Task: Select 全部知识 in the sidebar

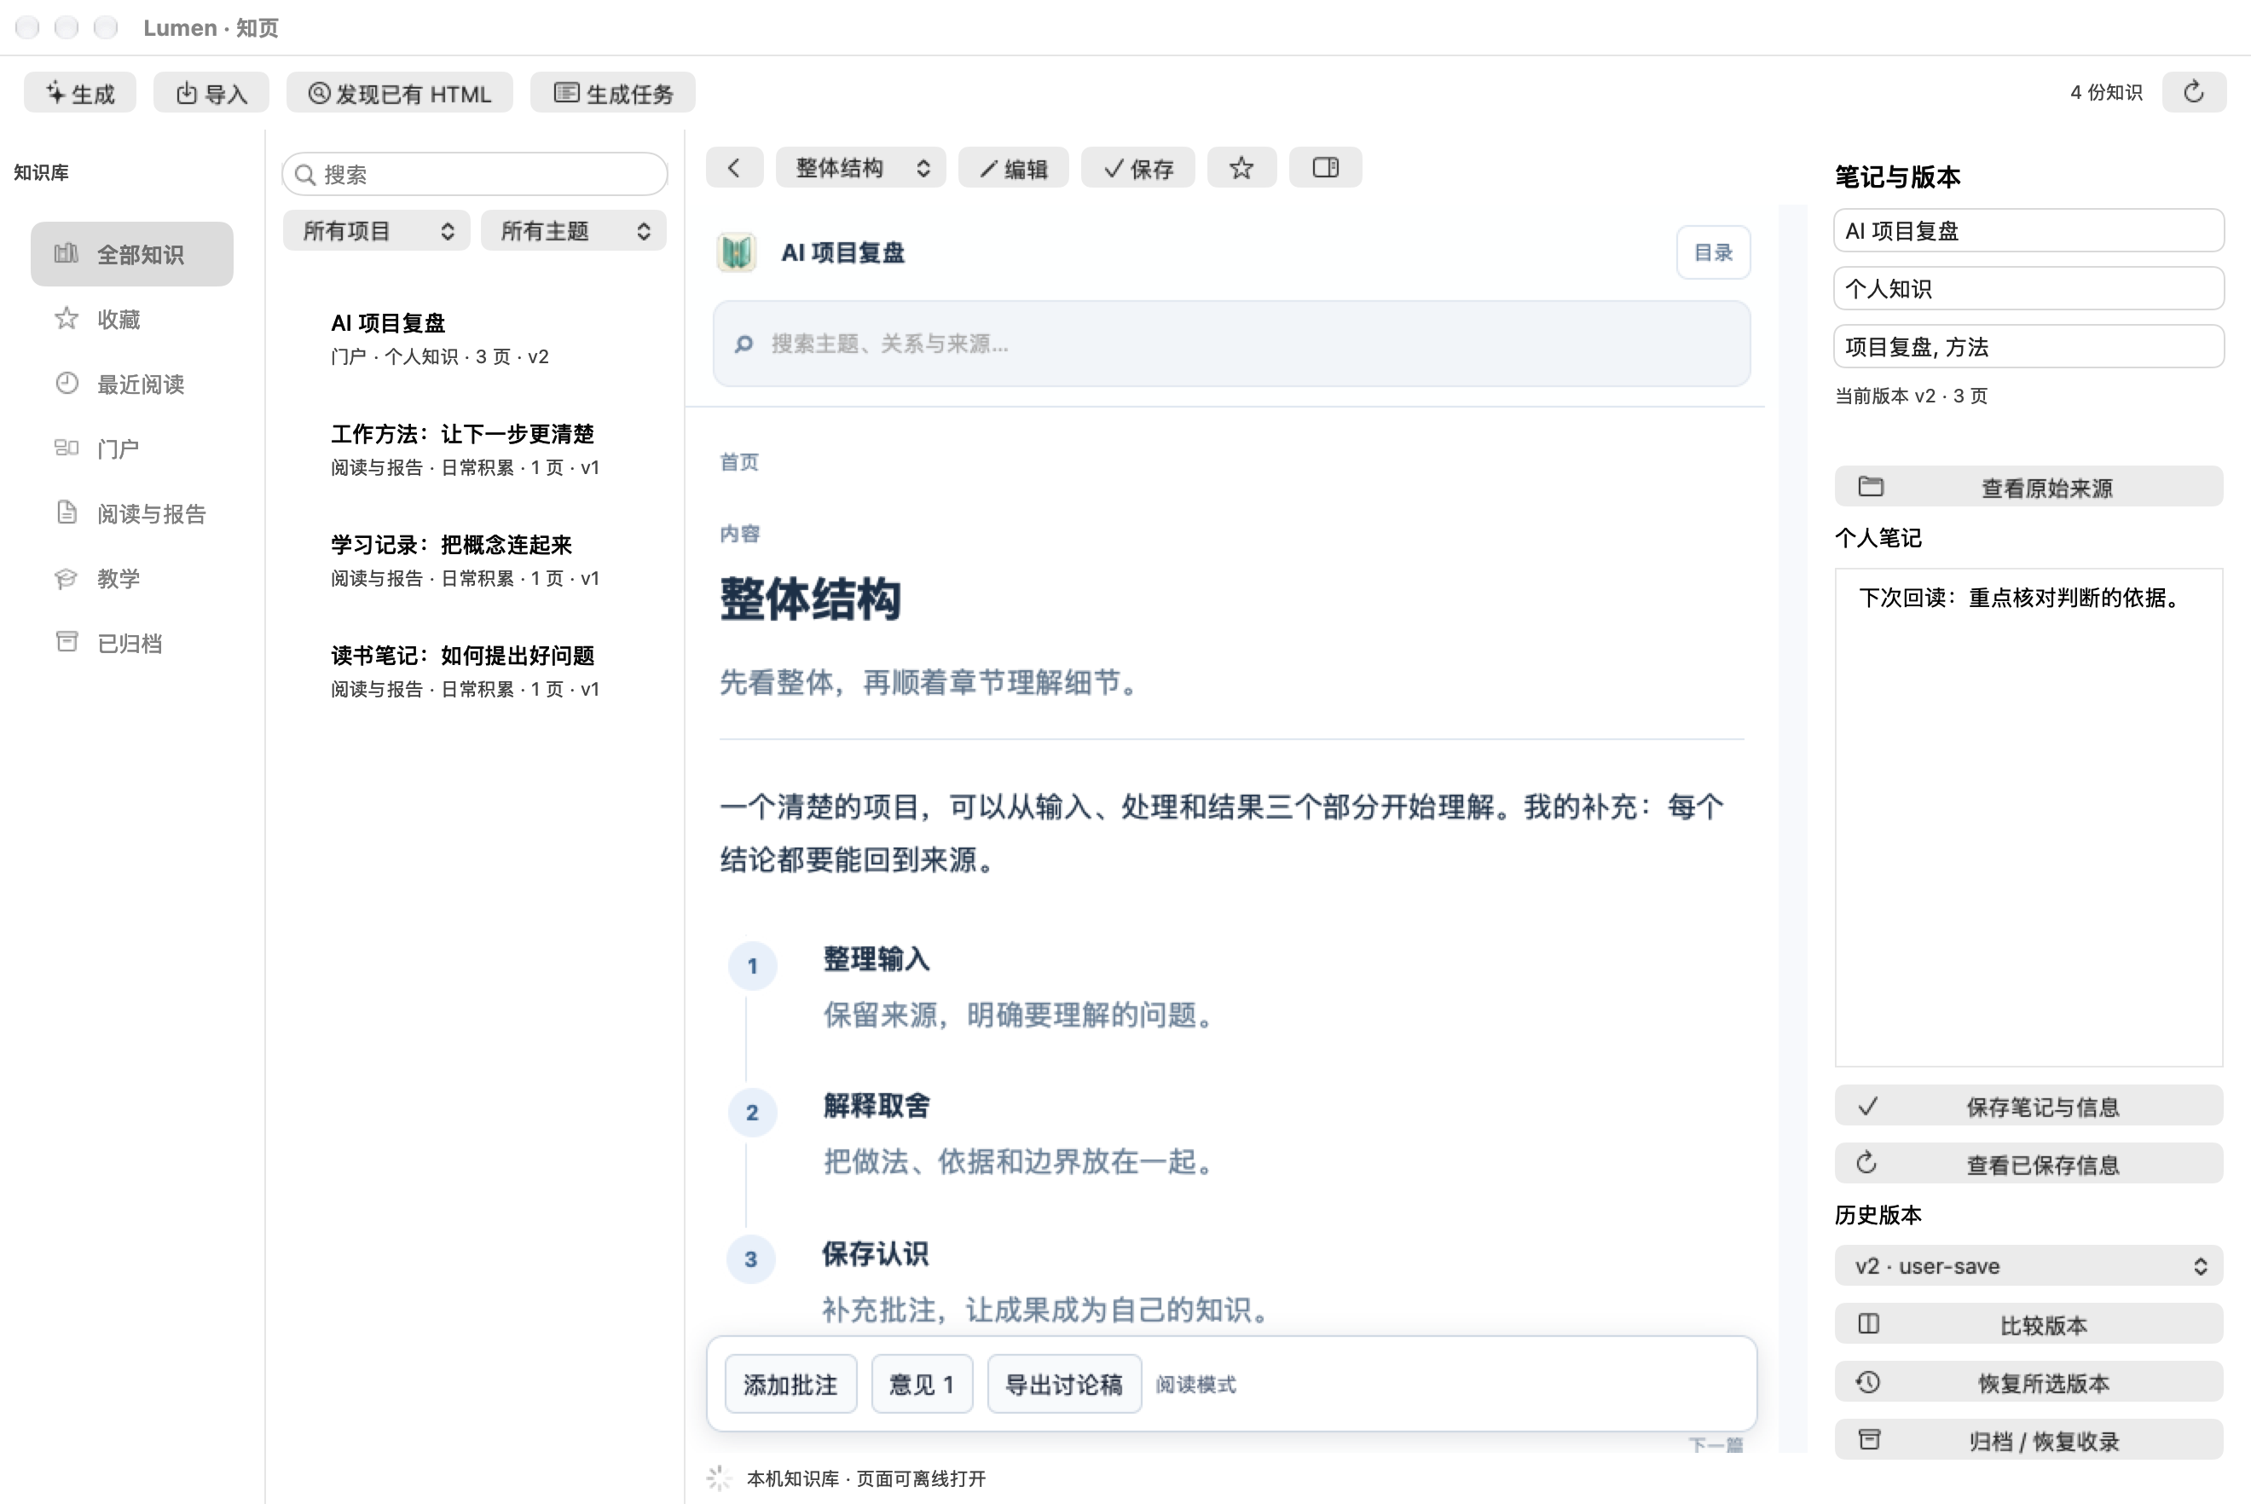Action: coord(131,254)
